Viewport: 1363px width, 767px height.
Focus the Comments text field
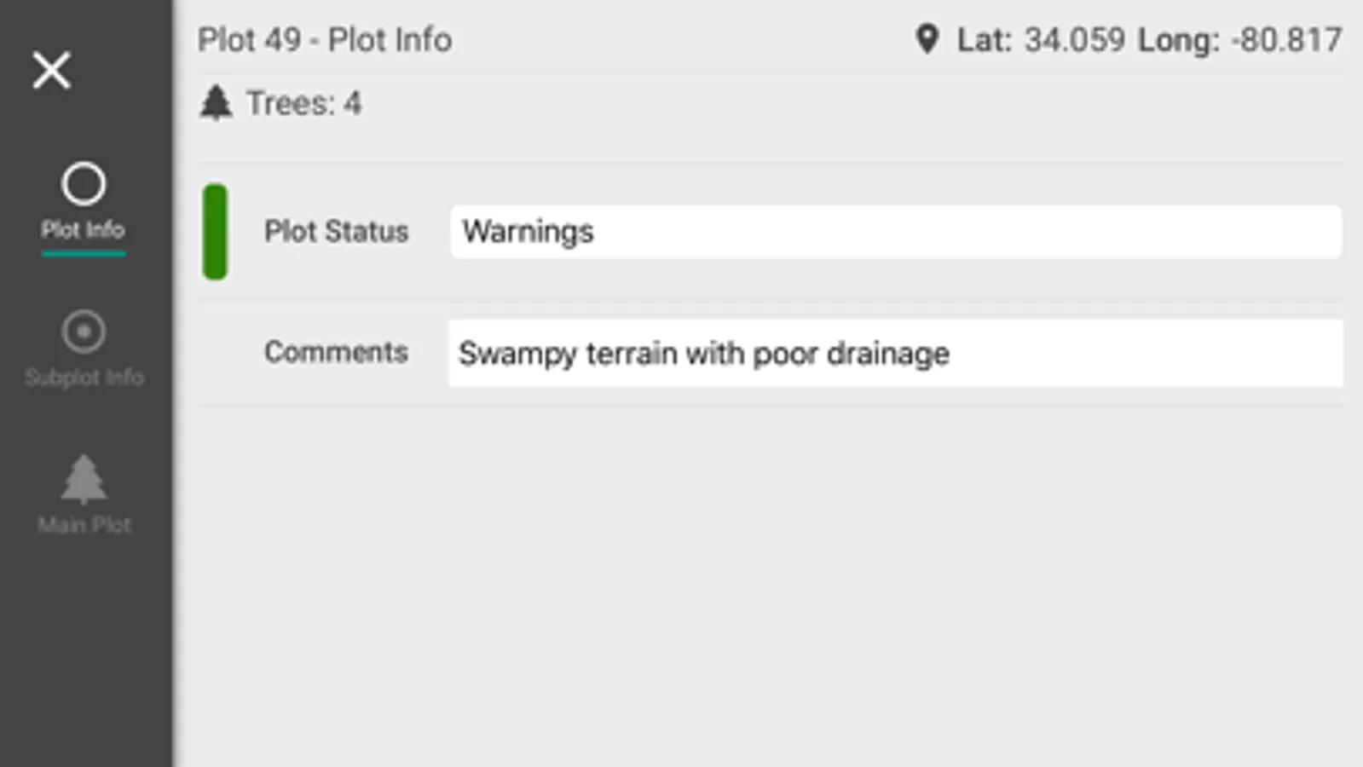pyautogui.click(x=895, y=353)
